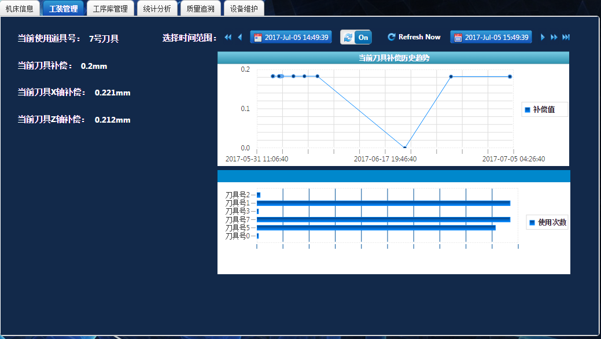601x339 pixels.
Task: Open end time picker 15:49:39
Action: point(491,37)
